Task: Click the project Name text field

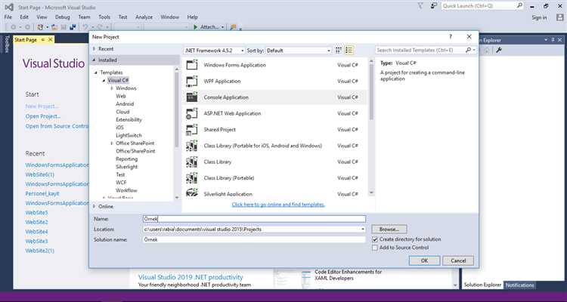Action: point(253,218)
